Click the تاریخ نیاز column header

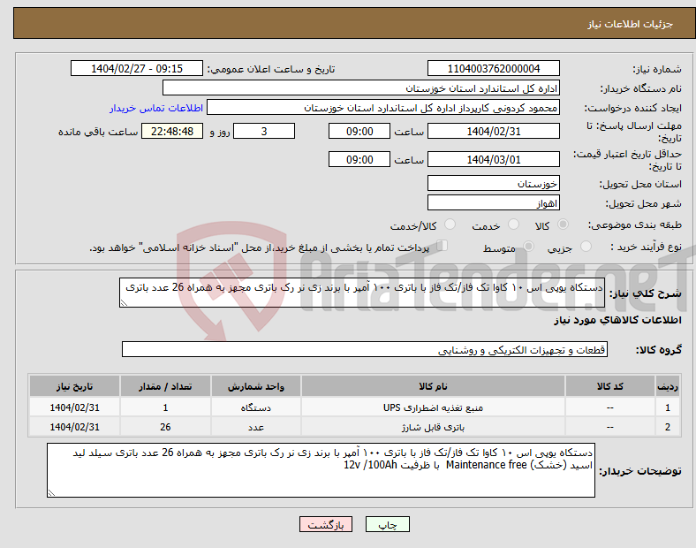coord(74,386)
